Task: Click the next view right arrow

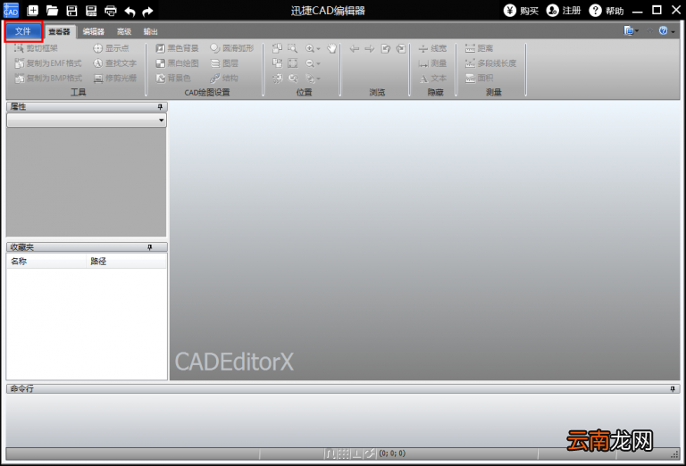Action: click(370, 48)
